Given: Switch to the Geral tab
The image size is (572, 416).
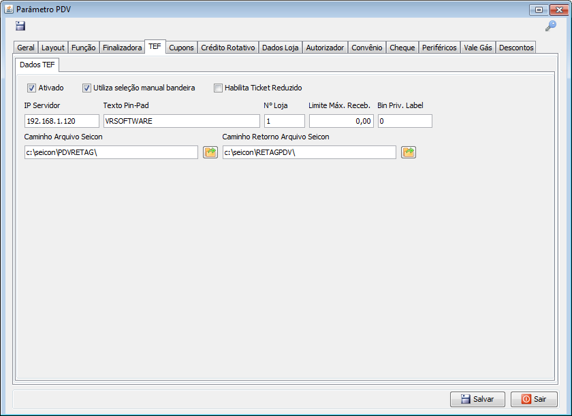Looking at the screenshot, I should coord(26,48).
